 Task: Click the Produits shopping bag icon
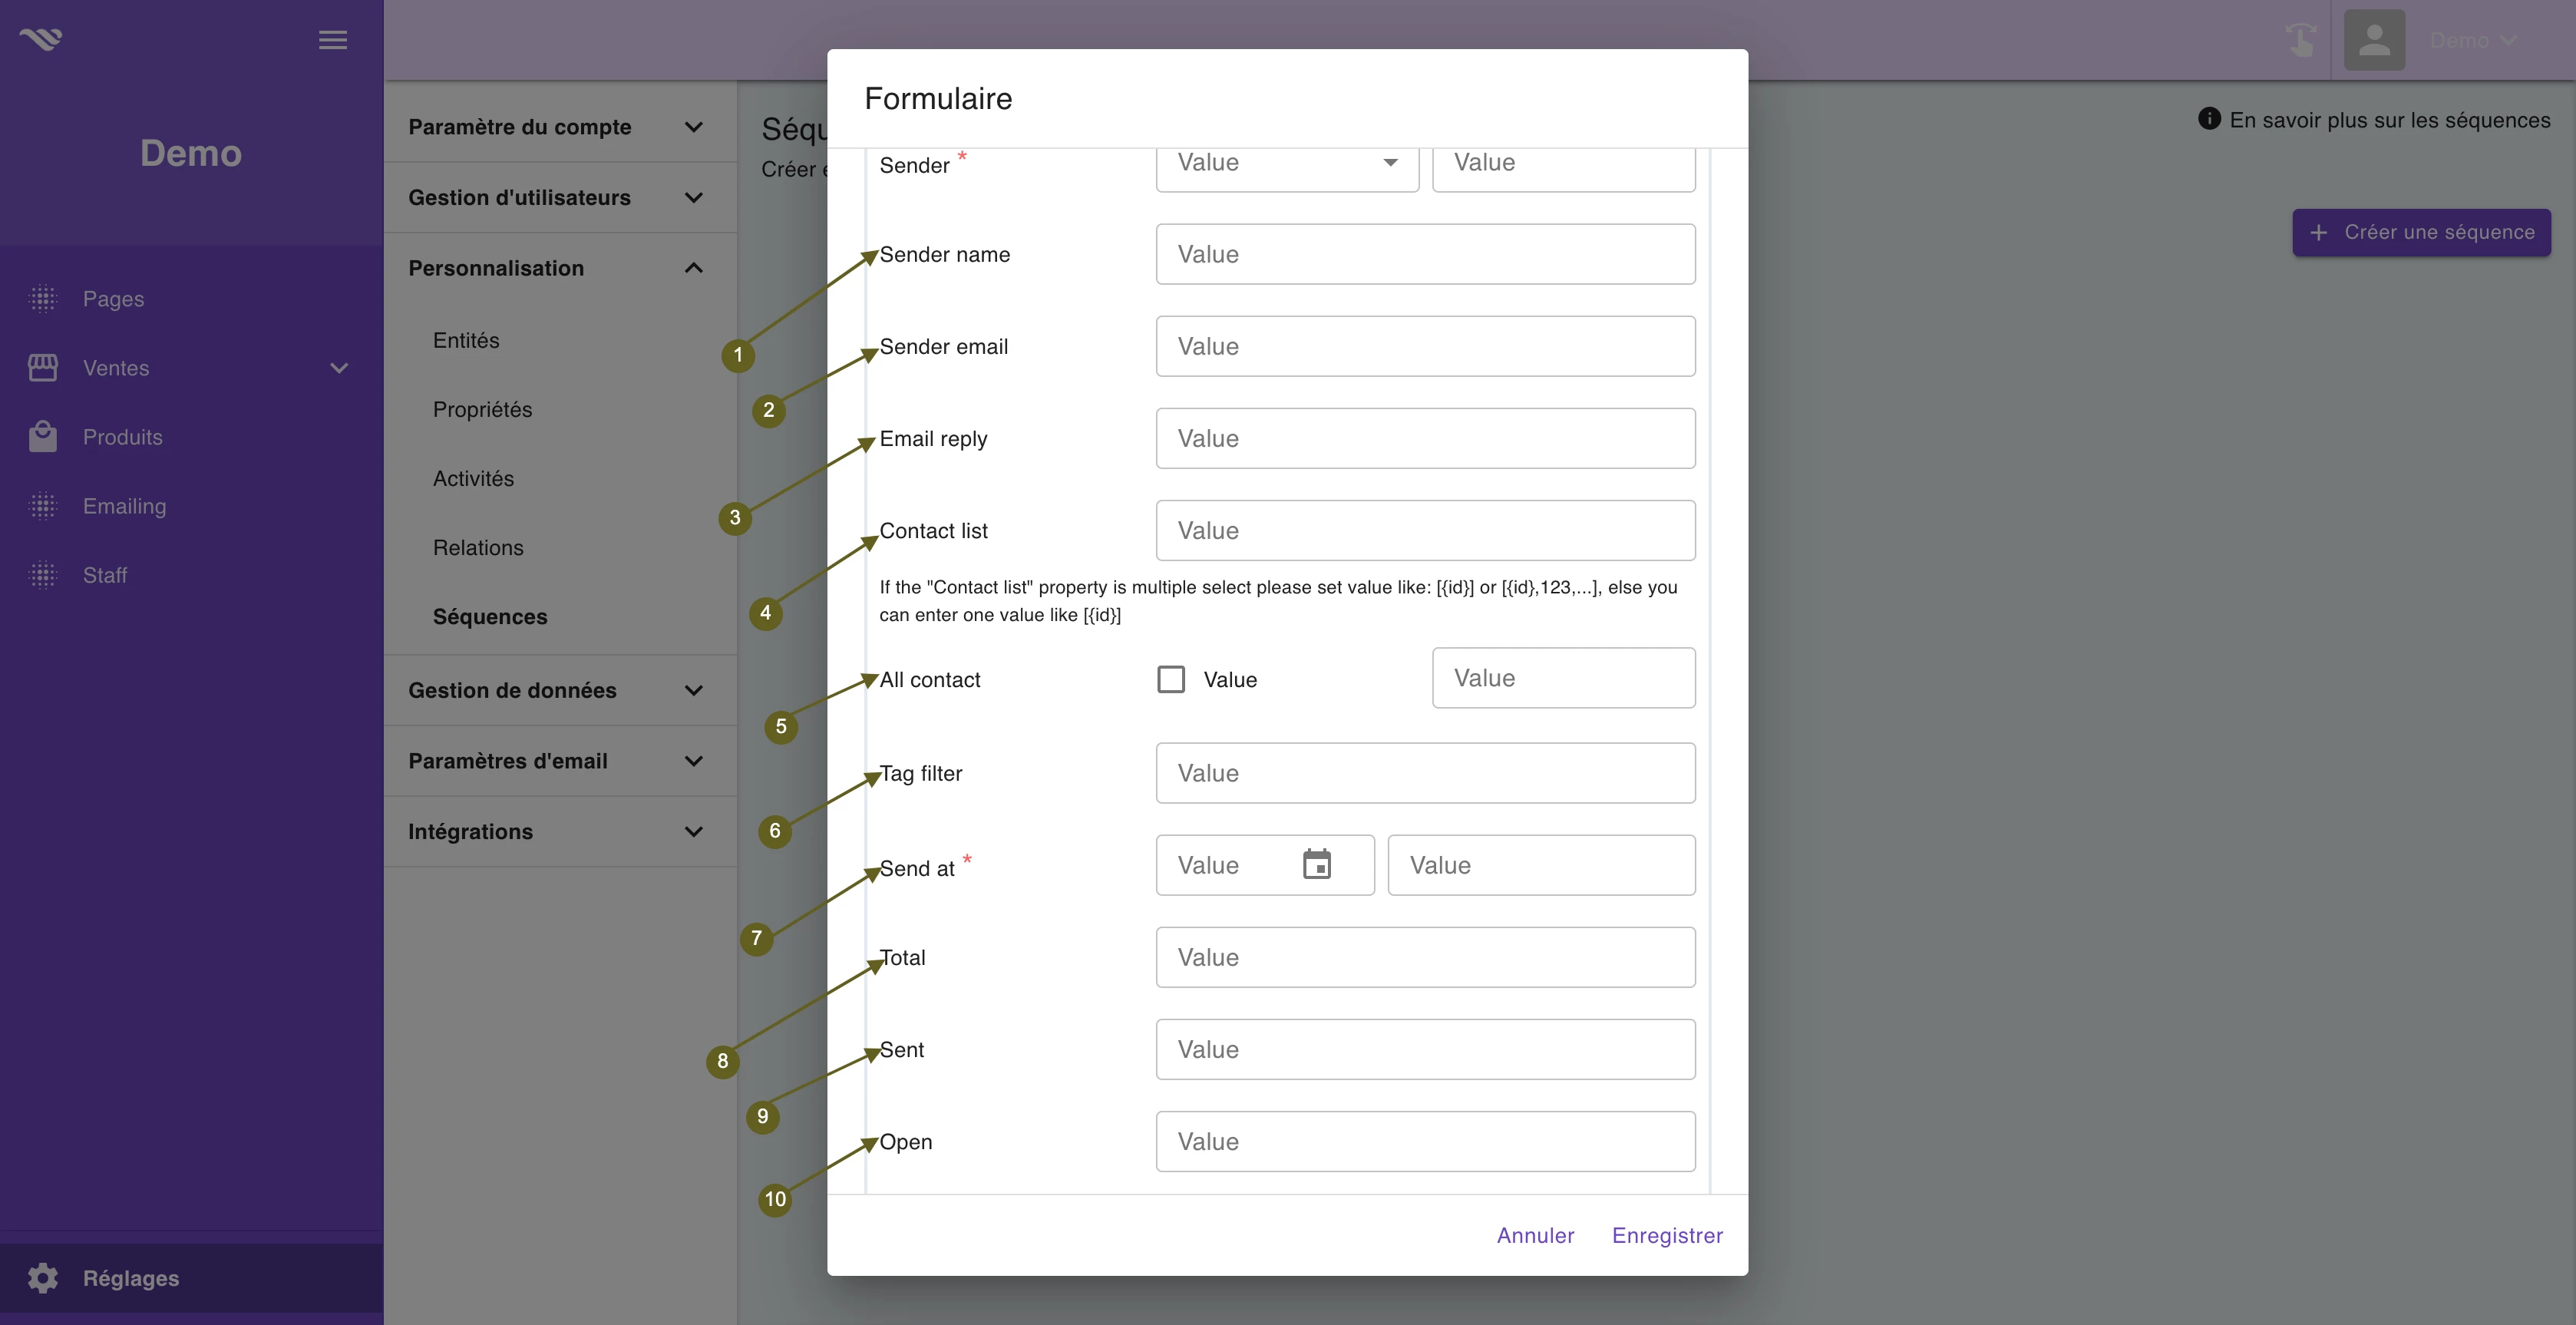43,436
